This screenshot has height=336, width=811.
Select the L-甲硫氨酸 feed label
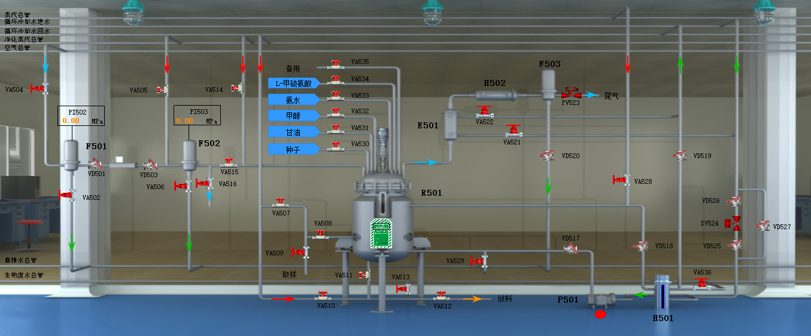coord(293,83)
